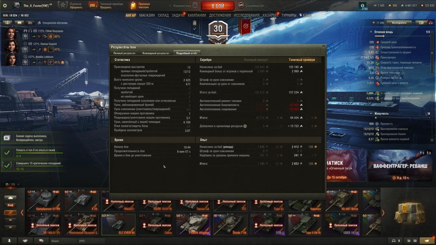436x245 pixels.
Task: Click the blueprint fragments button next to Исследовать
Action: click(x=421, y=23)
